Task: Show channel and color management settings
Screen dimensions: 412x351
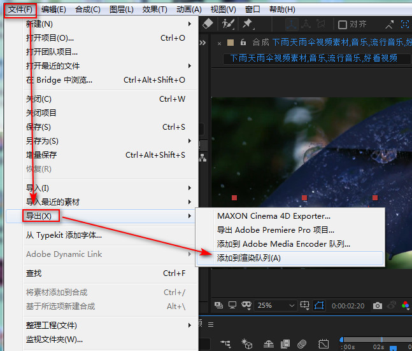Action: tap(406, 305)
